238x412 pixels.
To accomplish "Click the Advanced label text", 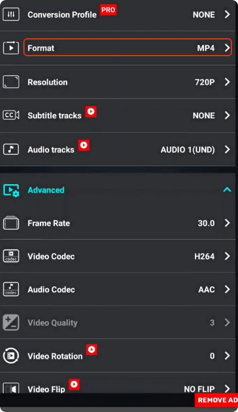I will coord(46,190).
